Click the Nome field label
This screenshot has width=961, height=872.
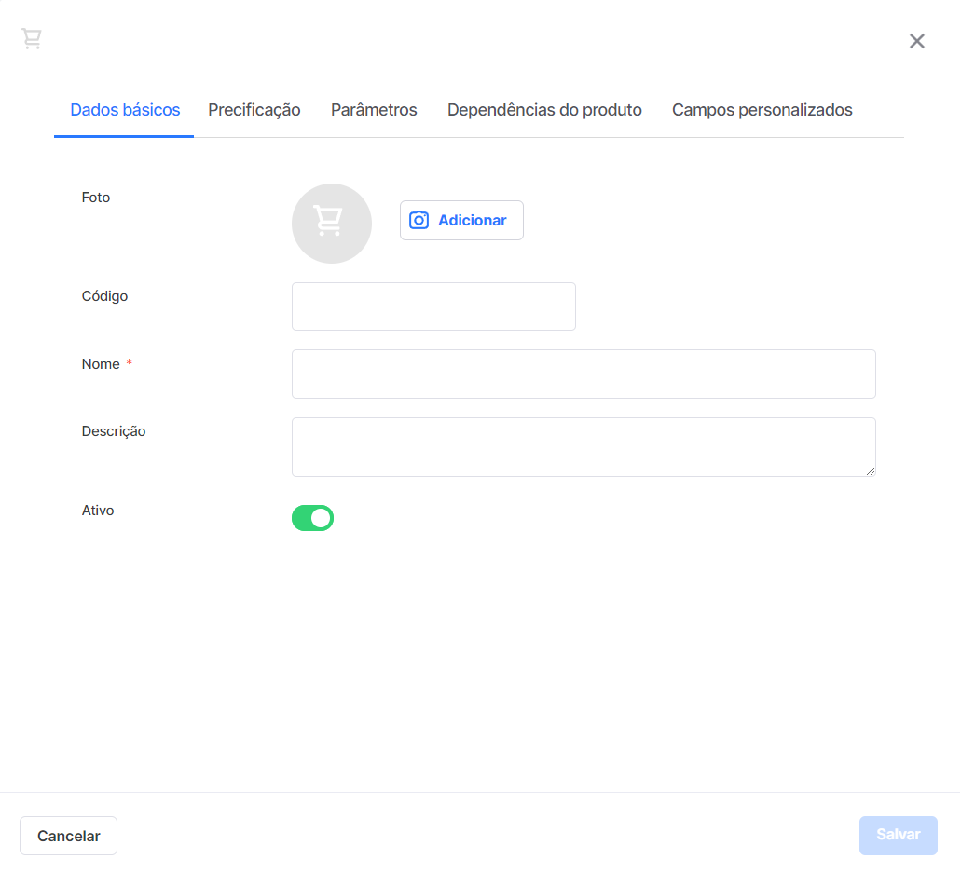[x=101, y=364]
